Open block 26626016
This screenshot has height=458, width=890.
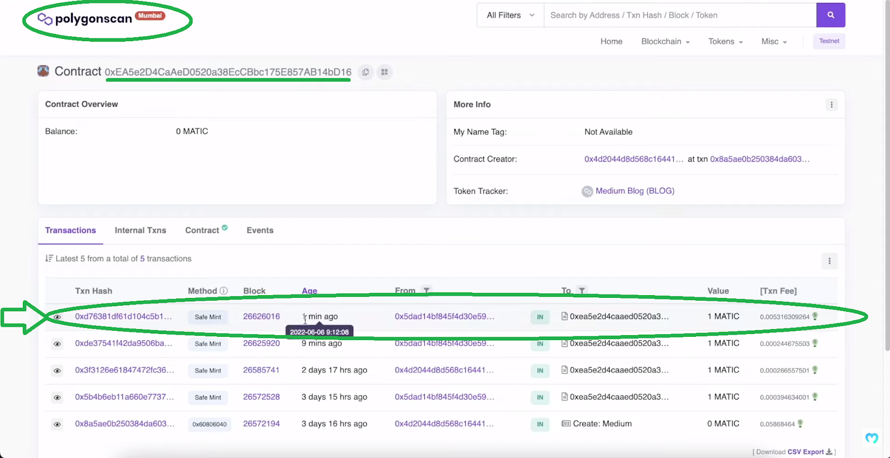point(261,316)
